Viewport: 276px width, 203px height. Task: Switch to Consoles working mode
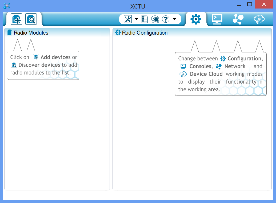click(217, 19)
